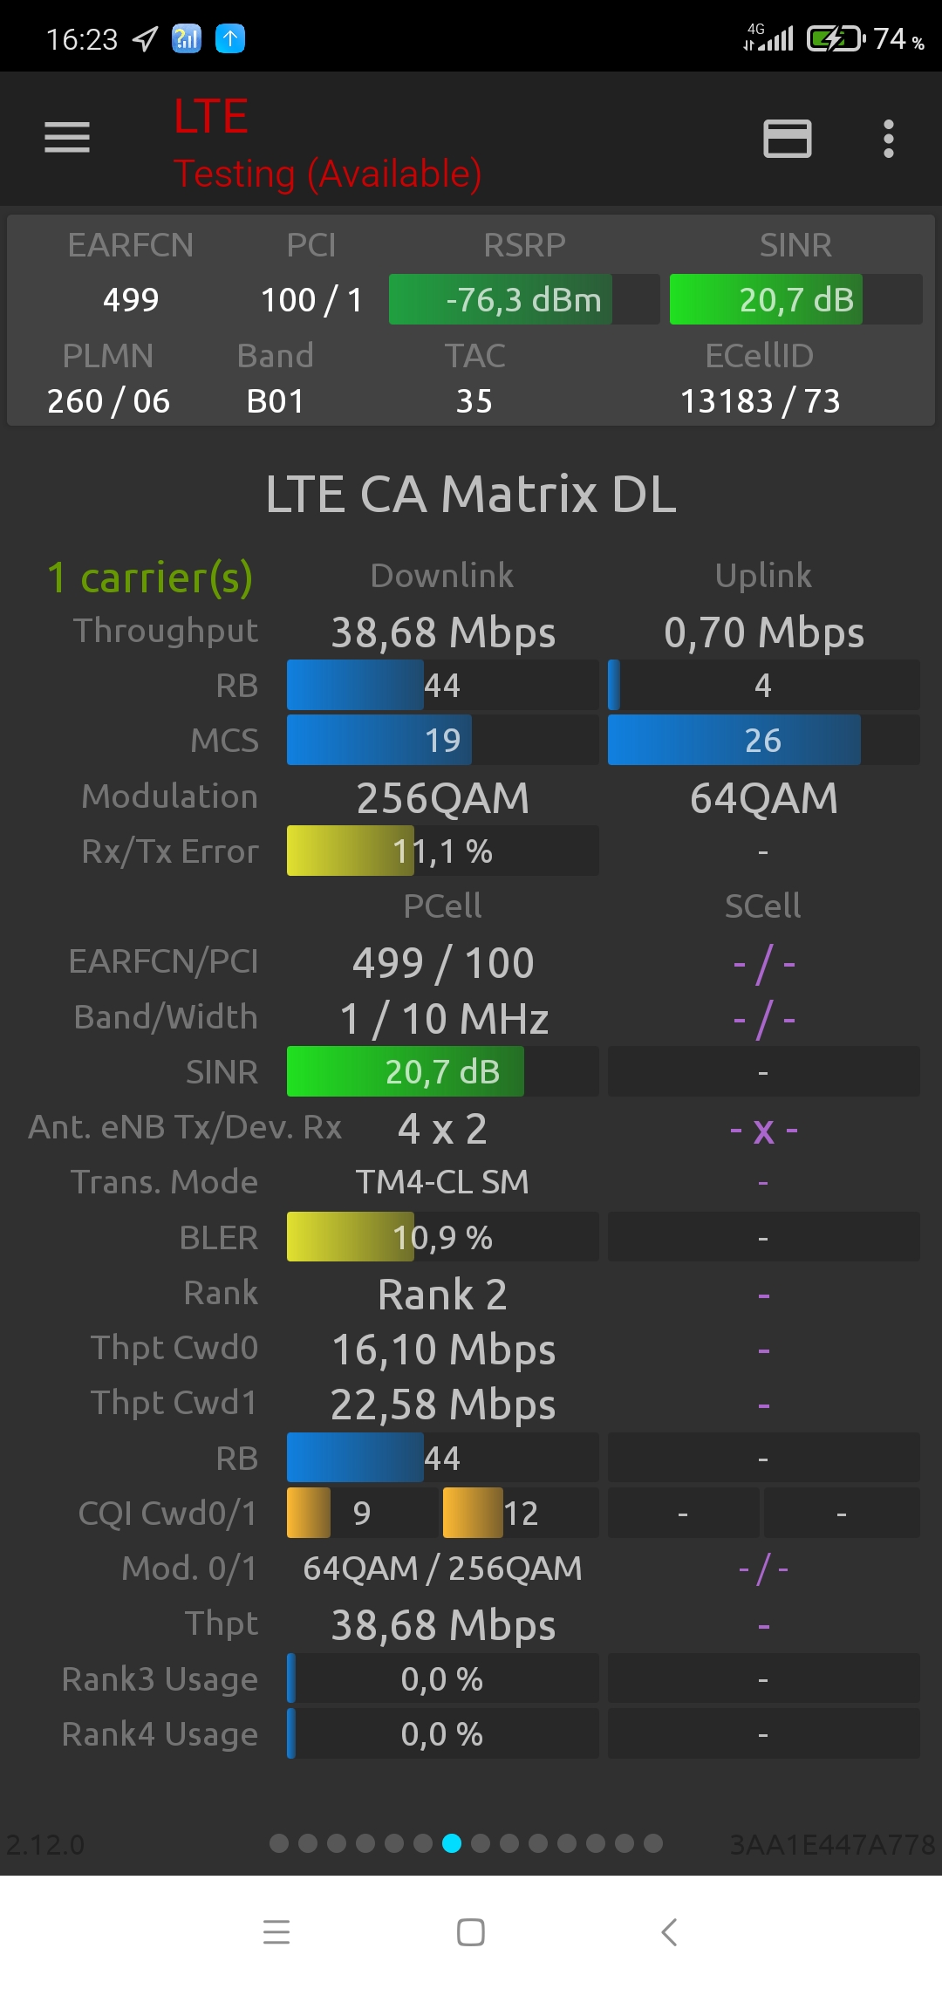Tap the signal app status bar icon
942x1989 pixels.
coord(186,38)
